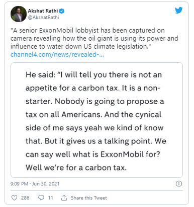194x207 pixels.
Task: Follow the channel4.com/news/revealed link
Action: [57, 55]
